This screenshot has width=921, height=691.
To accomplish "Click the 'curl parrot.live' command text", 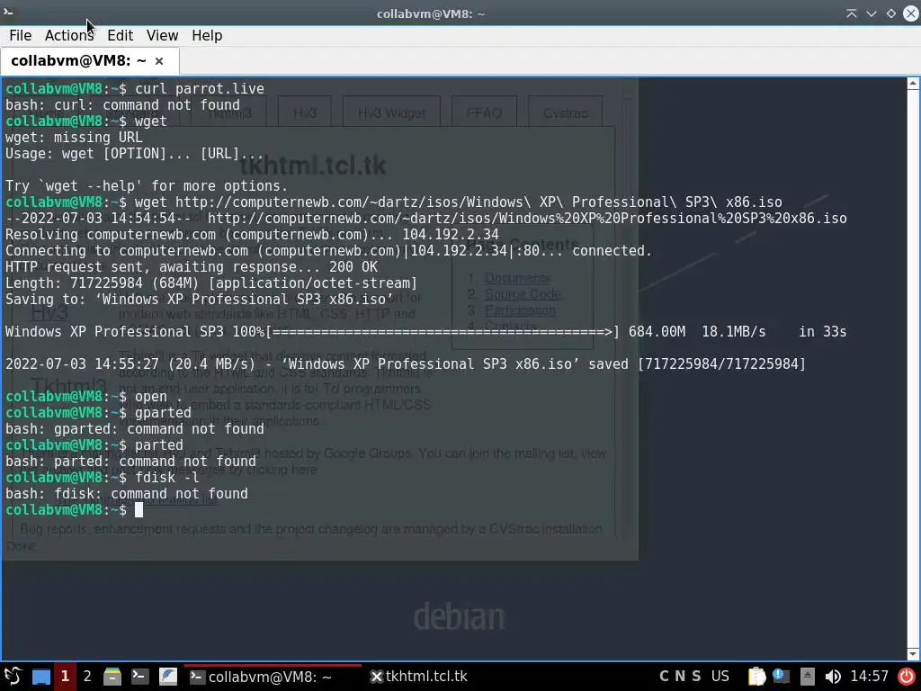I will [200, 89].
